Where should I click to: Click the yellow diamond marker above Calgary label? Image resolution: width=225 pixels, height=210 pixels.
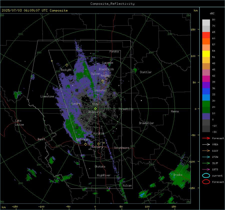tap(99, 144)
